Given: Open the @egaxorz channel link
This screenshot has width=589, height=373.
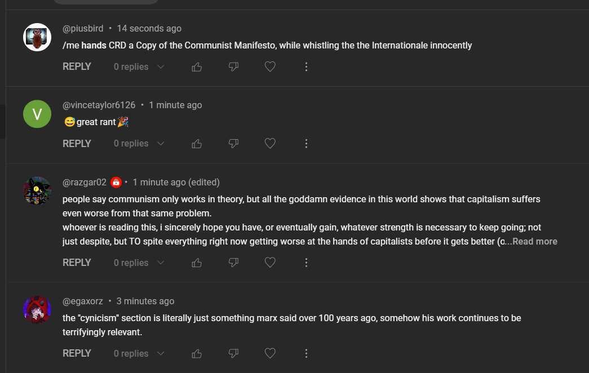Looking at the screenshot, I should click(83, 301).
